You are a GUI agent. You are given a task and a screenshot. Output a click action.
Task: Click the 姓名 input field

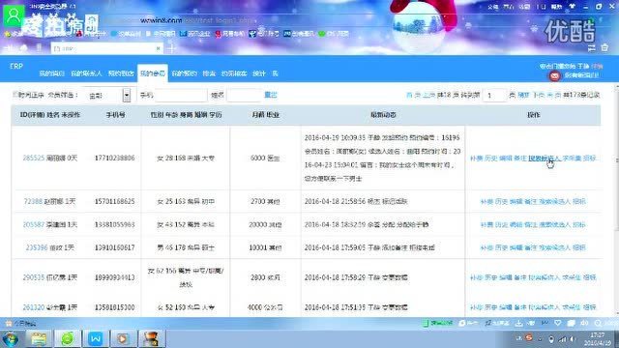tap(244, 95)
